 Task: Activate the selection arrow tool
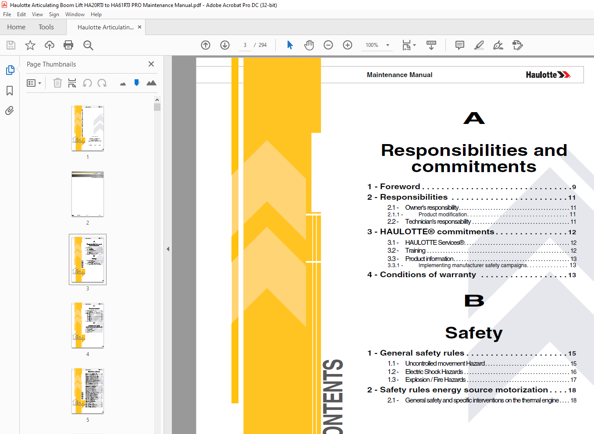point(290,45)
